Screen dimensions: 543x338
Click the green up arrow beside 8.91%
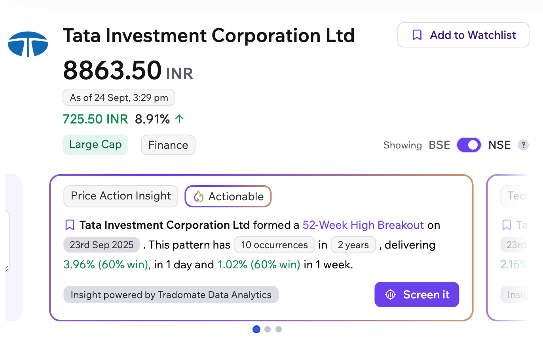coord(179,119)
